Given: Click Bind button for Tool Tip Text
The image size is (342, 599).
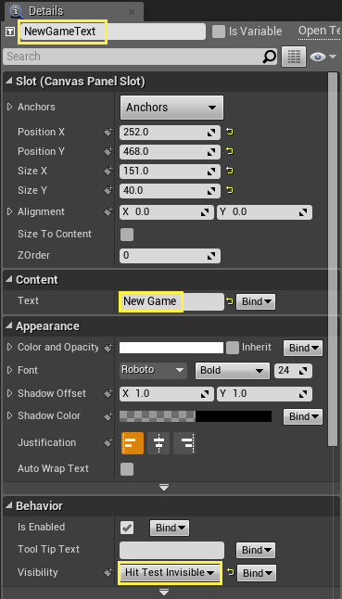Looking at the screenshot, I should (x=256, y=550).
